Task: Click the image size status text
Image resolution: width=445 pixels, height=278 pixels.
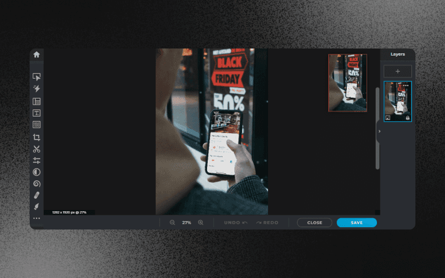Action: pos(69,212)
